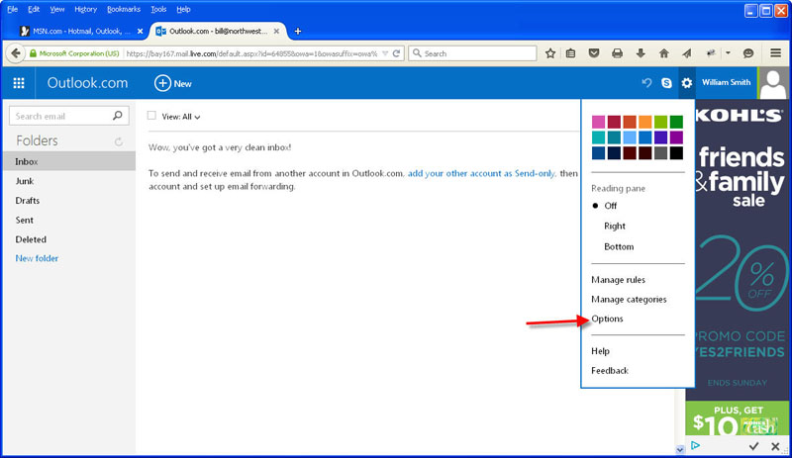Open the Inbox folder
The width and height of the screenshot is (792, 458).
coord(69,161)
